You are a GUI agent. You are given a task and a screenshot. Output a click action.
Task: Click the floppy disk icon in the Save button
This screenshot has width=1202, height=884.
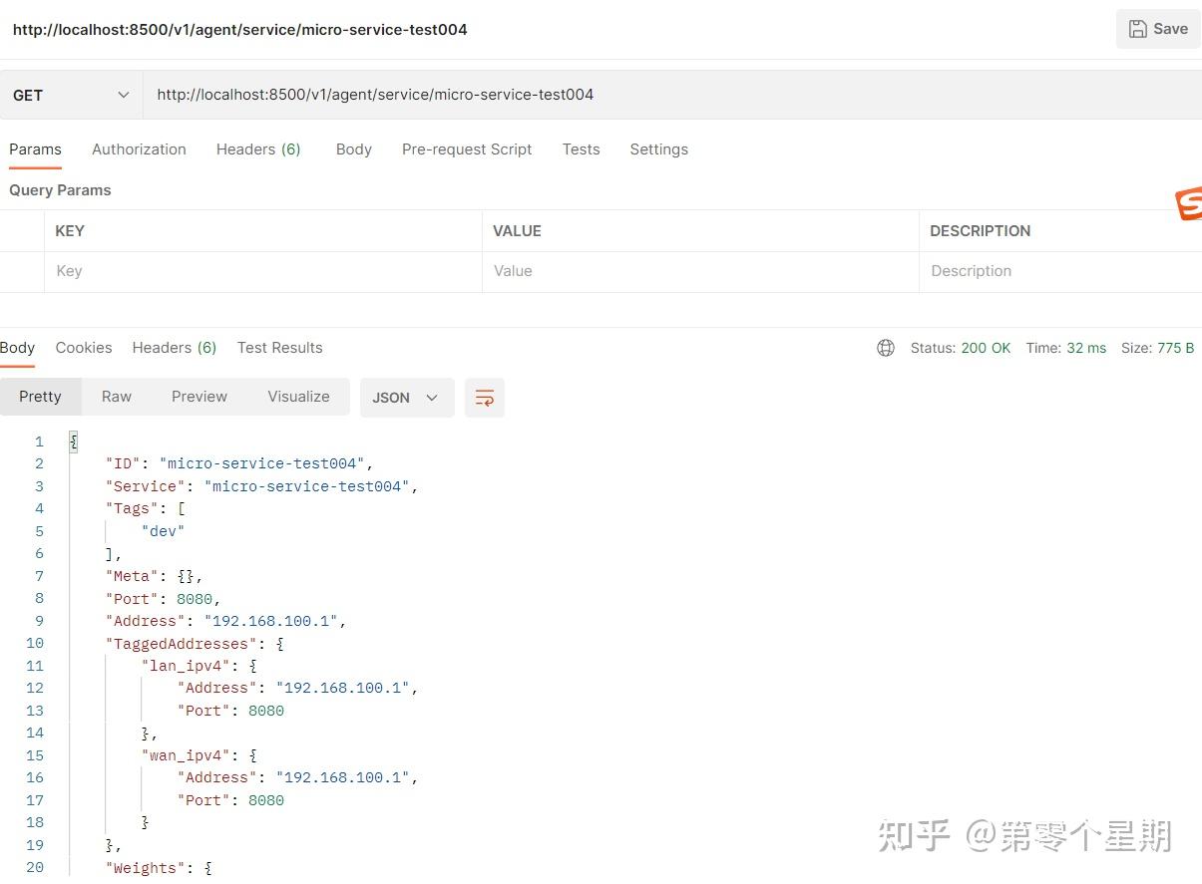[x=1137, y=29]
